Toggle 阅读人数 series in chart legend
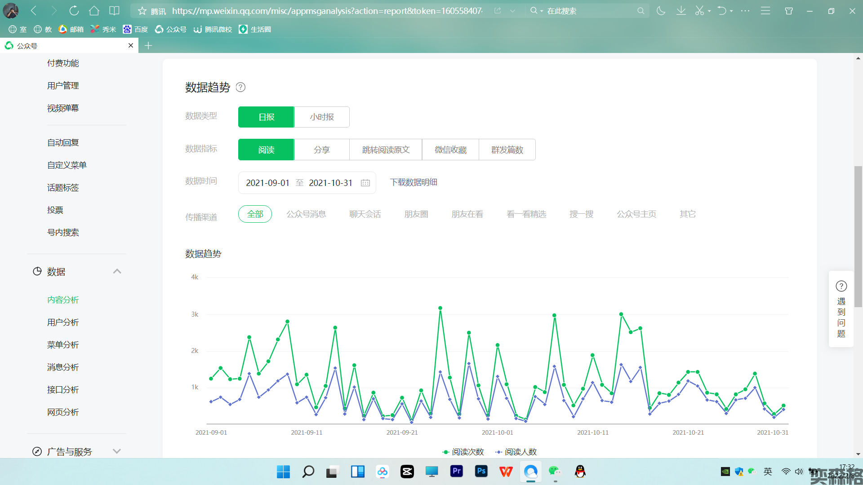 coord(516,452)
